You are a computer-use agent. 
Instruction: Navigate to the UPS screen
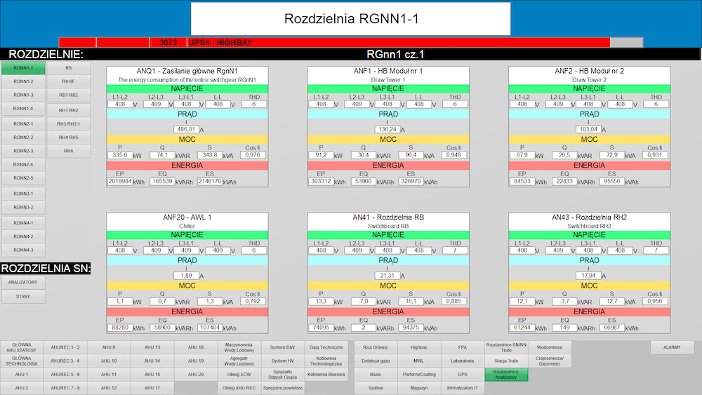point(463,374)
